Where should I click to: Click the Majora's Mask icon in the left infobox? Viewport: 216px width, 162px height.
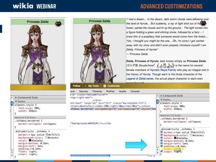click(x=59, y=23)
